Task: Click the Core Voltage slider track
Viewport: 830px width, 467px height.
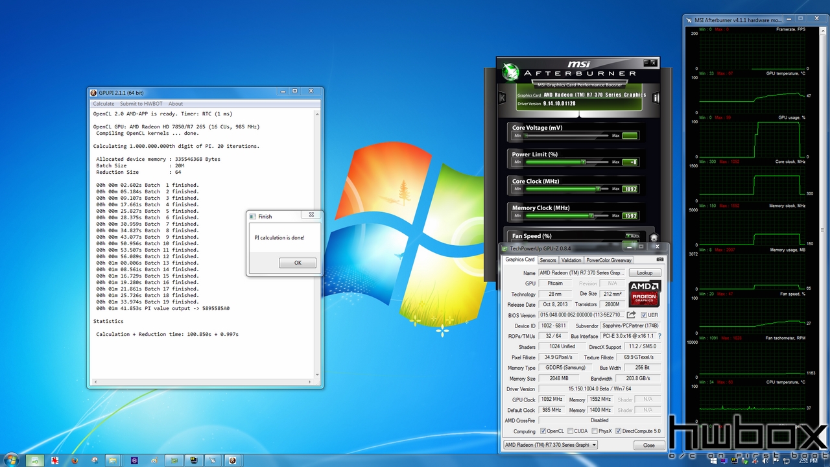Action: 567,136
